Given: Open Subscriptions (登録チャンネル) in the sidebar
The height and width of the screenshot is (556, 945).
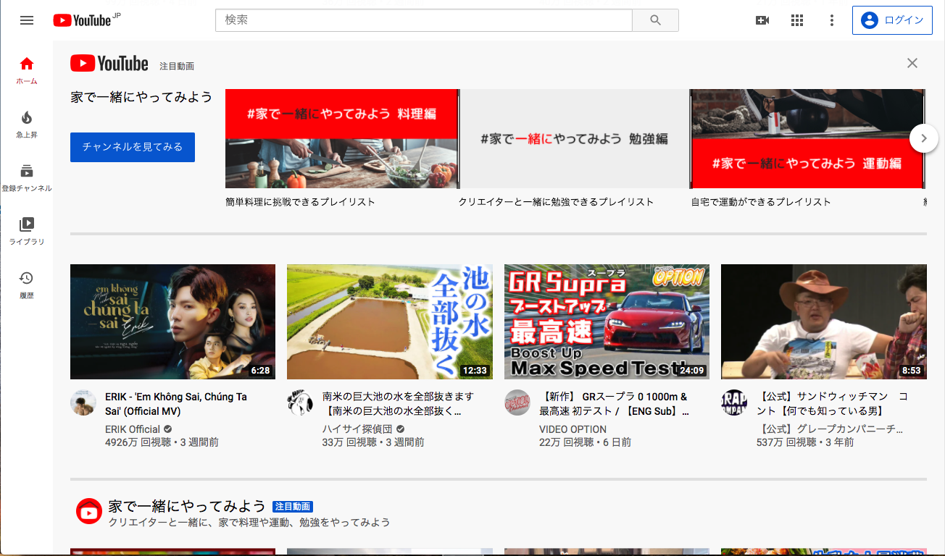Looking at the screenshot, I should [27, 177].
